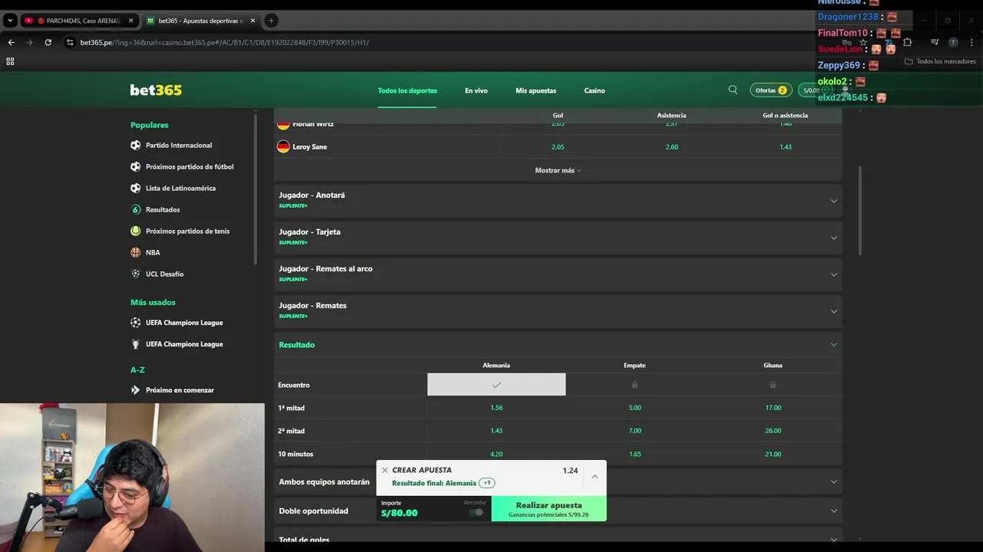Switch to the PARCH4D4S YouTube tab
The height and width of the screenshot is (552, 983).
79,21
